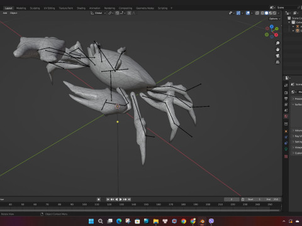302x226 pixels.
Task: Open the Scripting workspace tab
Action: click(x=162, y=8)
